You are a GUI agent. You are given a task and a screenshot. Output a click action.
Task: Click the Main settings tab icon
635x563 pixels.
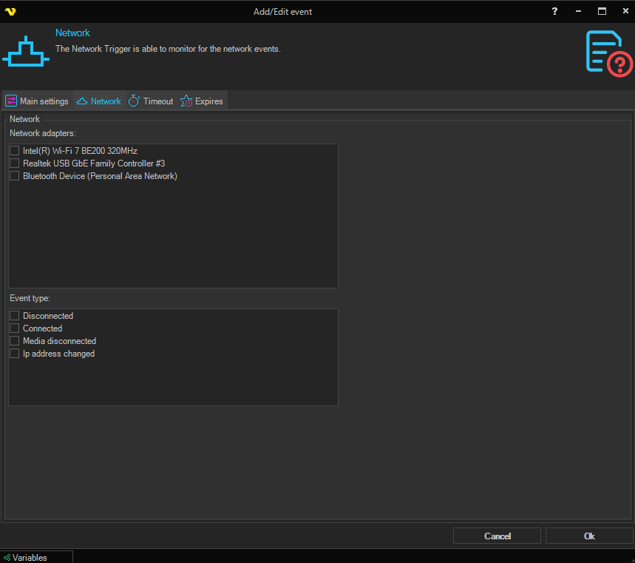click(11, 101)
